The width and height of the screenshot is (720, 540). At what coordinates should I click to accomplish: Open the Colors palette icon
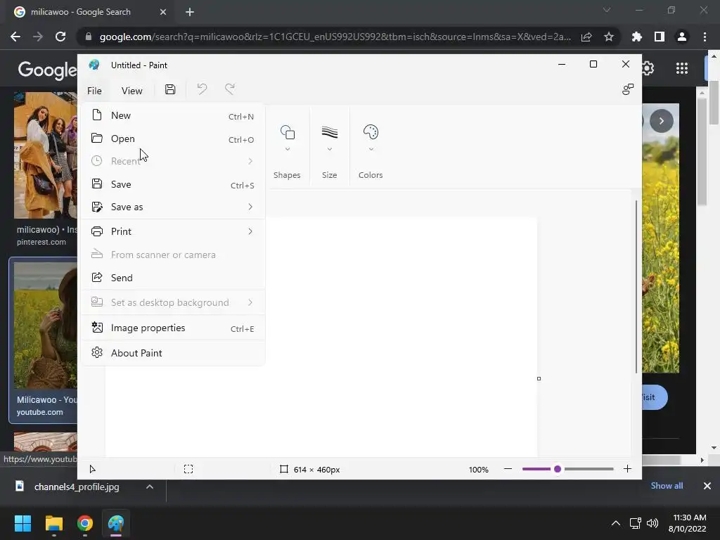[x=371, y=132]
